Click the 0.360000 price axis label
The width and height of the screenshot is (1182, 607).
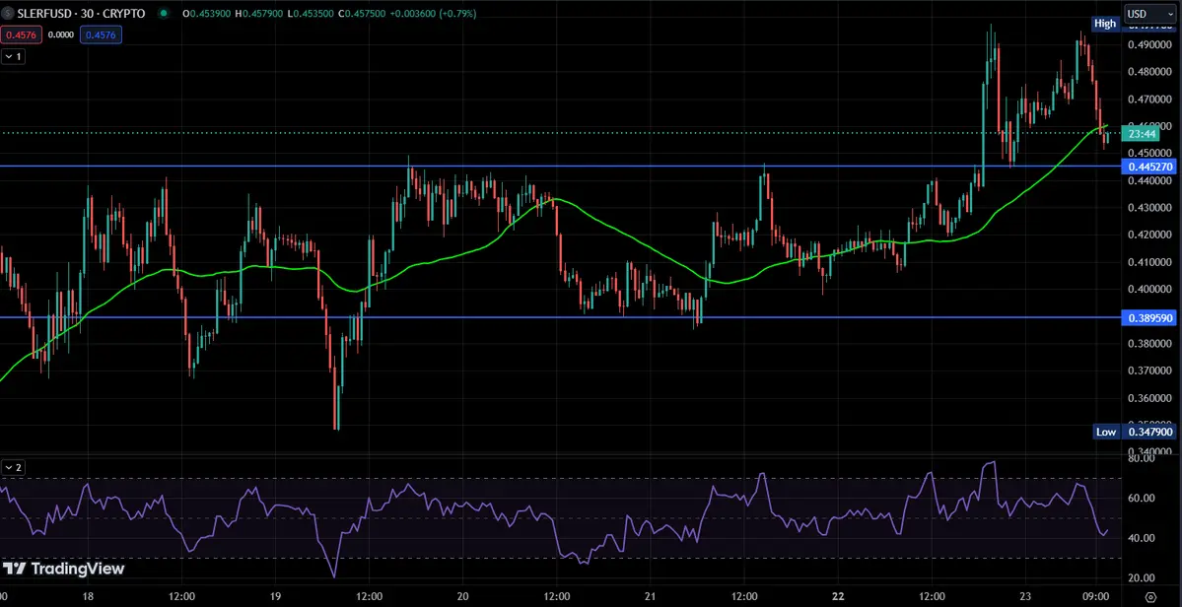1148,398
